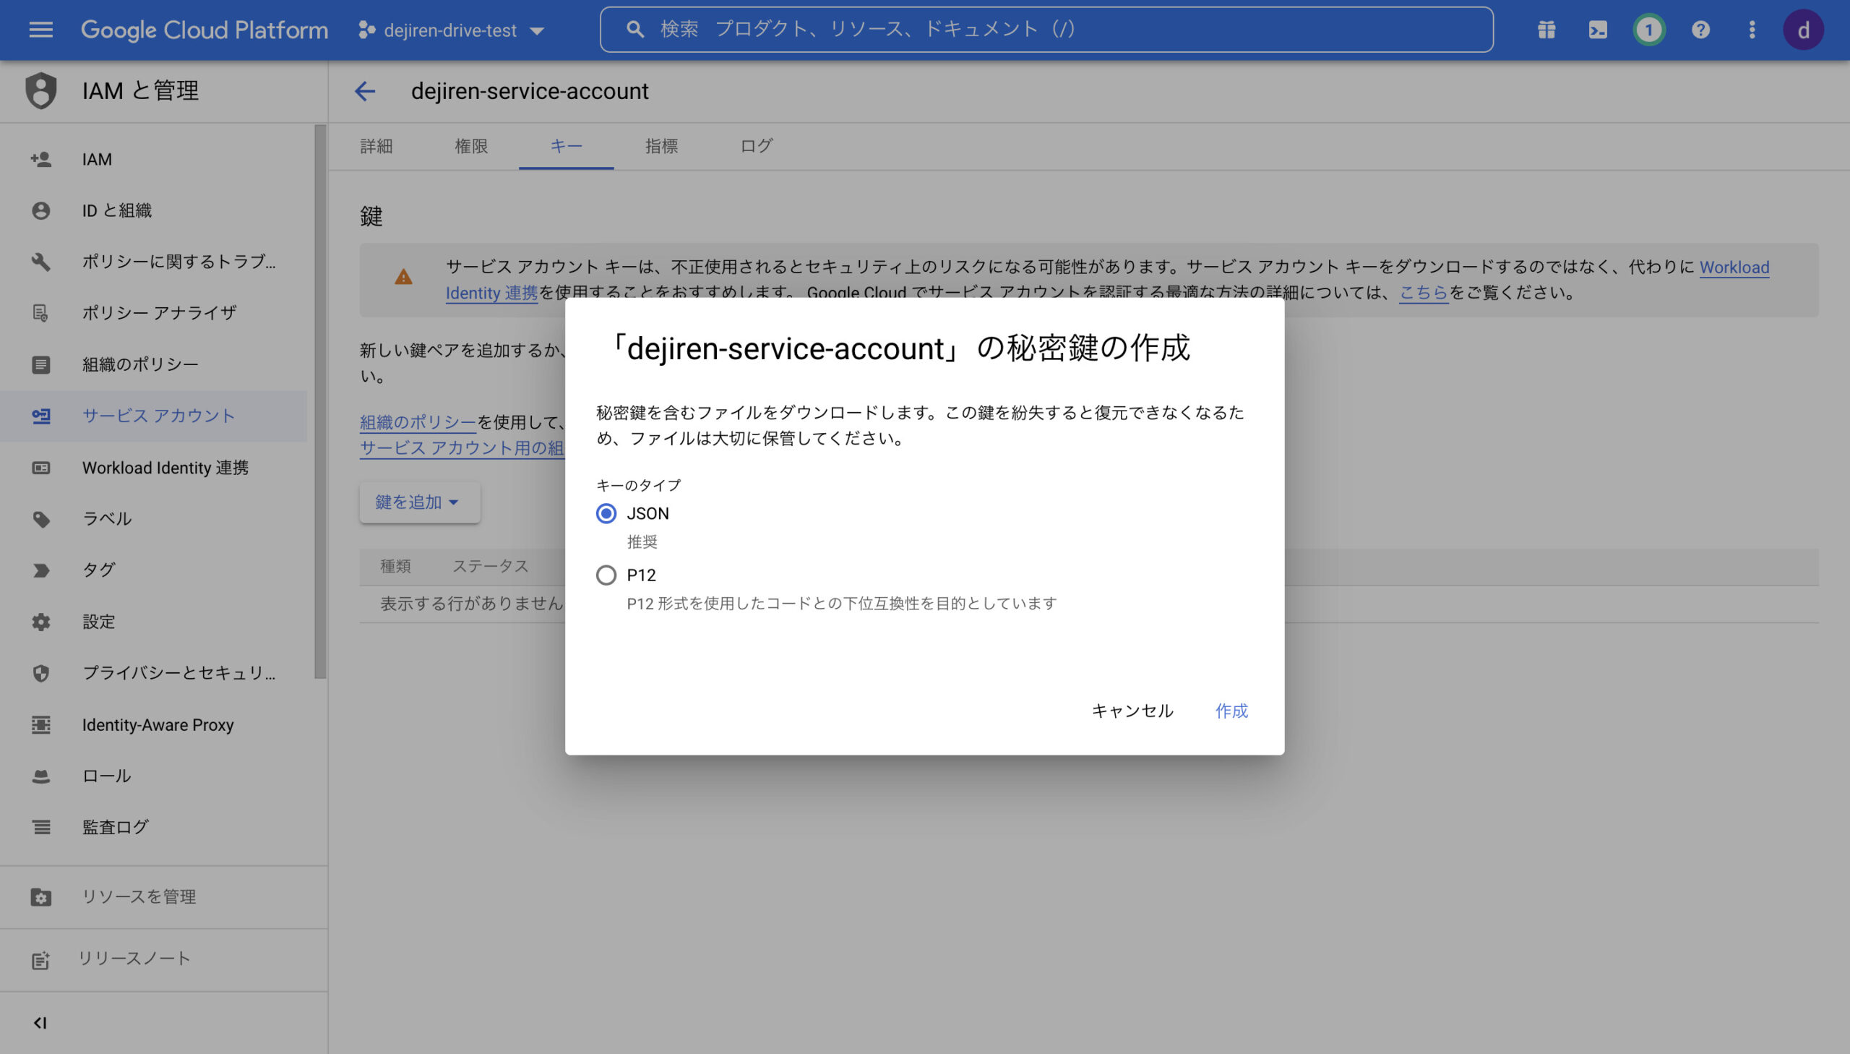Click the ラベル tag icon
This screenshot has height=1054, width=1850.
[x=40, y=519]
